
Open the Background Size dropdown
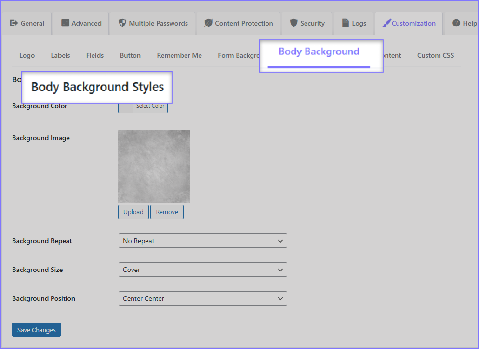pos(202,270)
